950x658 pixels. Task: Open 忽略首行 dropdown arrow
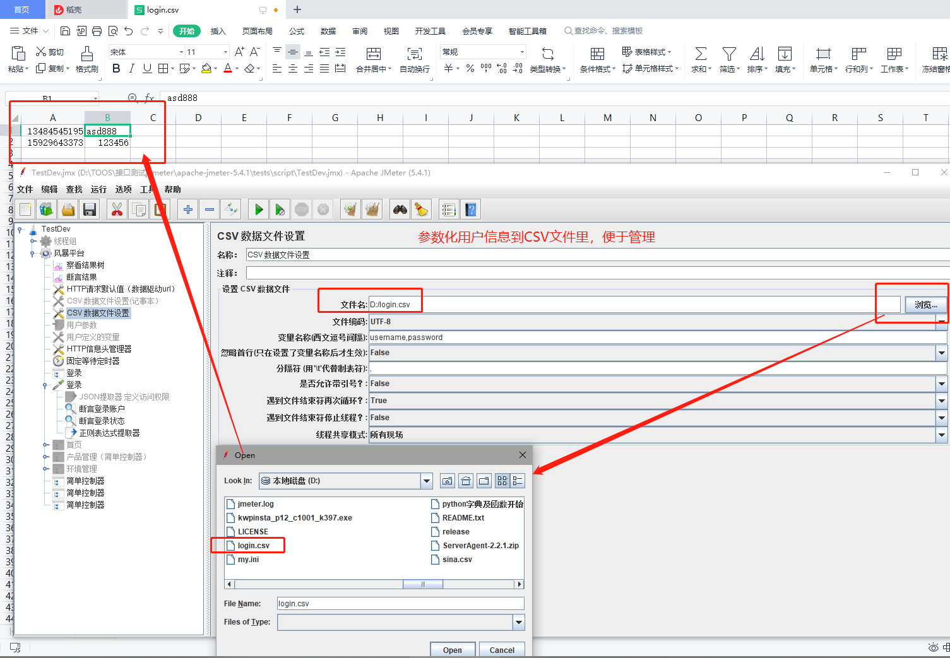[x=942, y=353]
